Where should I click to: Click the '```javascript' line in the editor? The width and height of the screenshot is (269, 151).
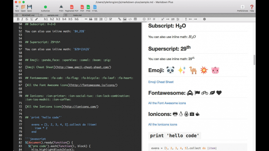pos(36,139)
